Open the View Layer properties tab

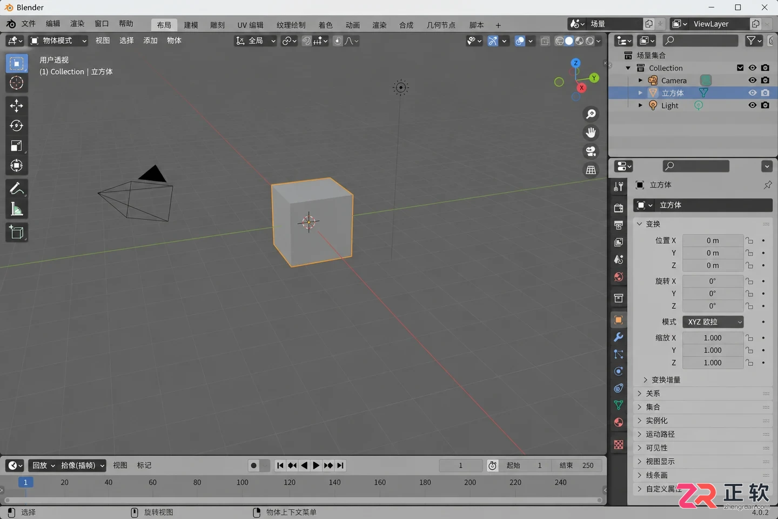click(x=619, y=242)
